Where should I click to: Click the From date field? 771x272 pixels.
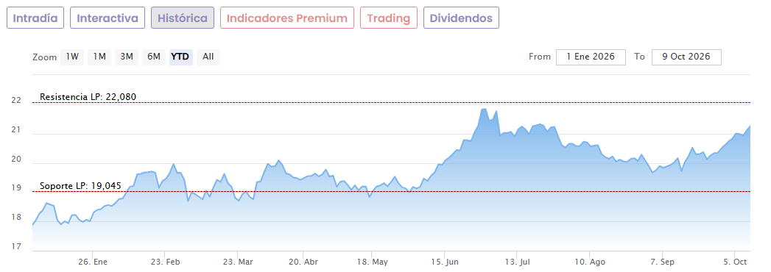tap(591, 57)
